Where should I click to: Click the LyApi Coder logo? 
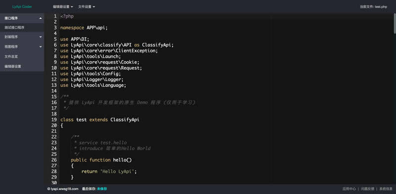pyautogui.click(x=22, y=6)
